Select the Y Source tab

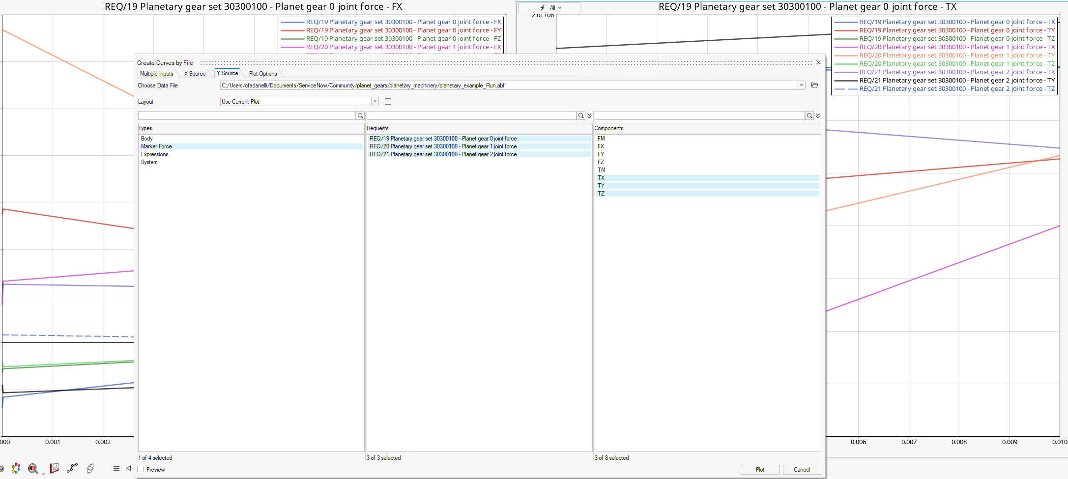[228, 73]
